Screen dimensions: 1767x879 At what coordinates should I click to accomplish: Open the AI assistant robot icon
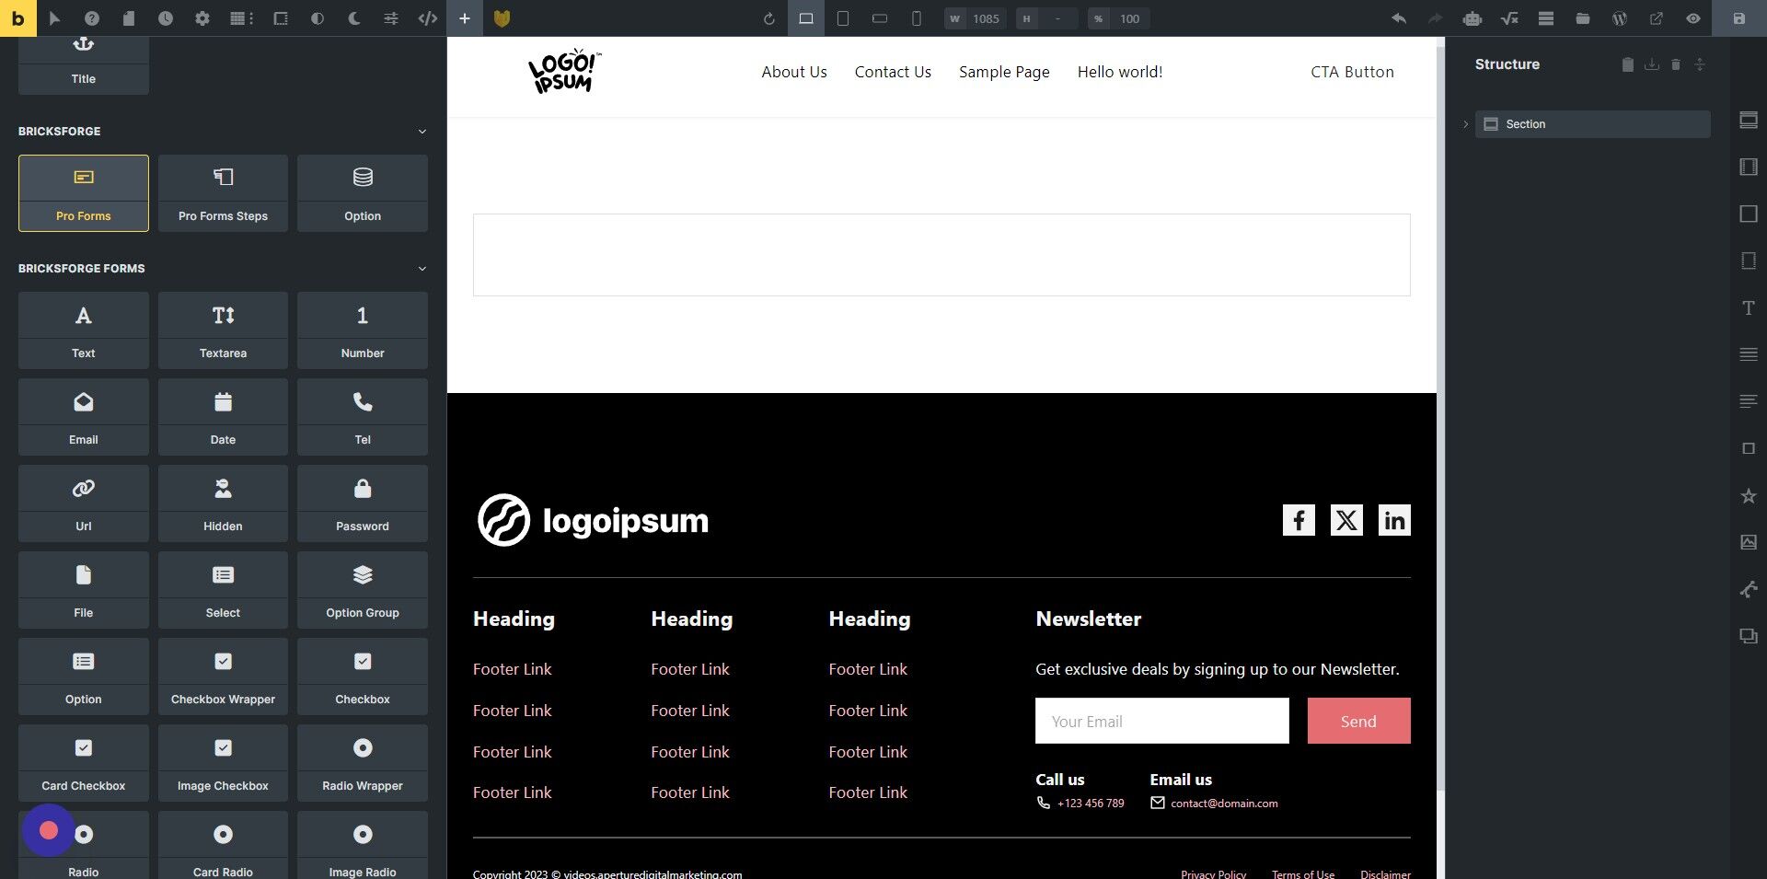(1472, 18)
